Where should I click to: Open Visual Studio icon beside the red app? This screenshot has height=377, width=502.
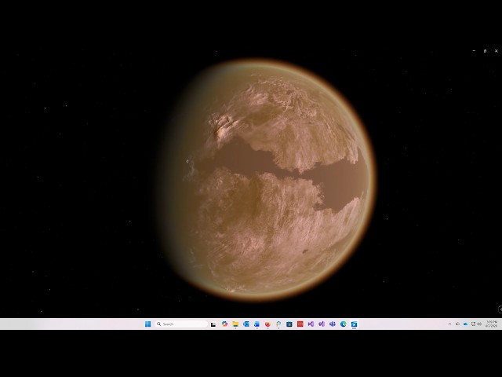tap(311, 324)
